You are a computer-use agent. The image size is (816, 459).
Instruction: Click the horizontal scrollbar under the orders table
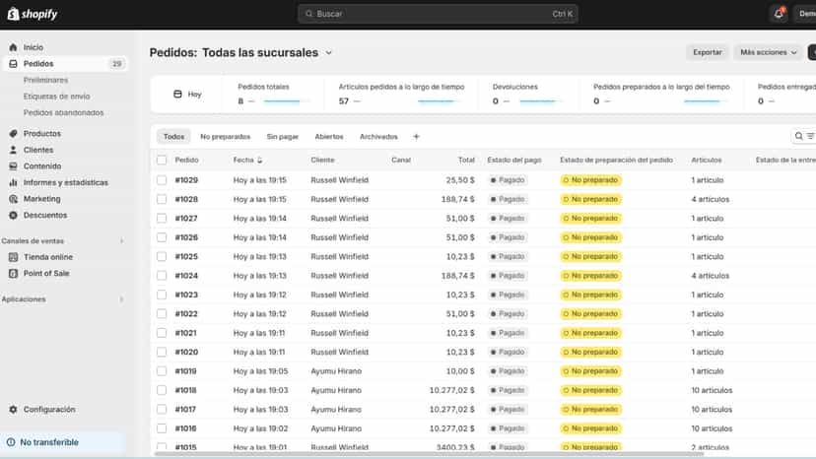[429, 454]
